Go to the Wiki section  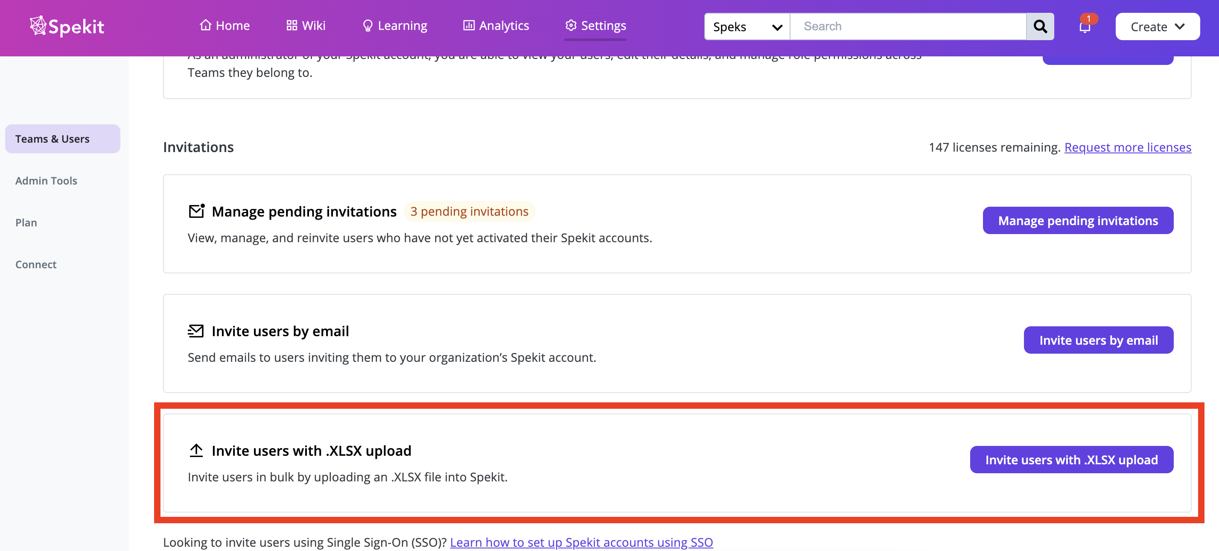[306, 26]
